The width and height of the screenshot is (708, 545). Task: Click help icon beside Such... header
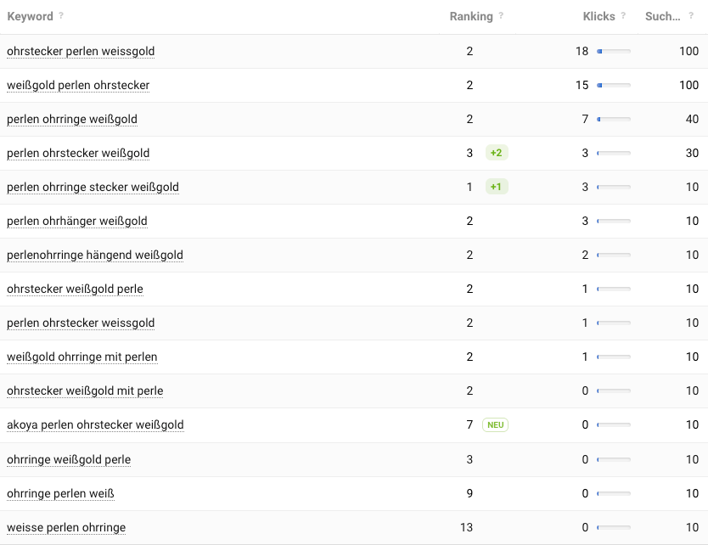(691, 15)
